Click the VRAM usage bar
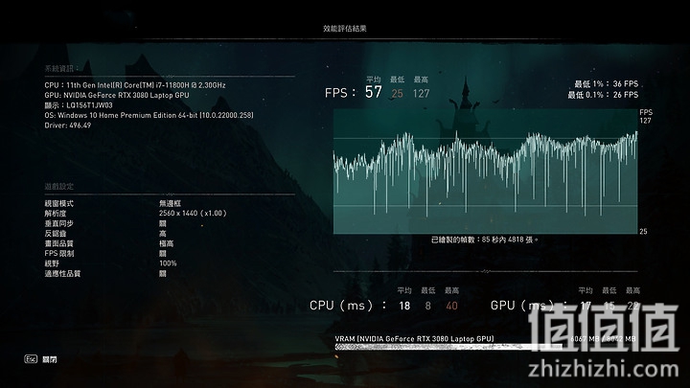 coord(448,347)
